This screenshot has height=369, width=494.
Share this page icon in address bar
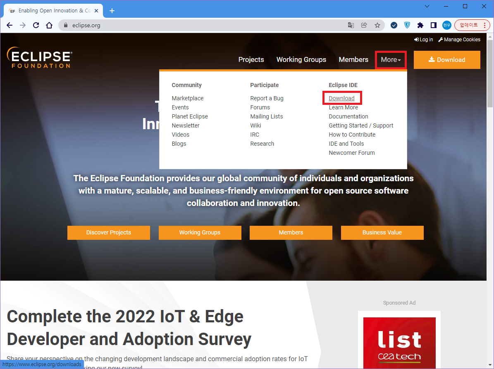point(364,25)
